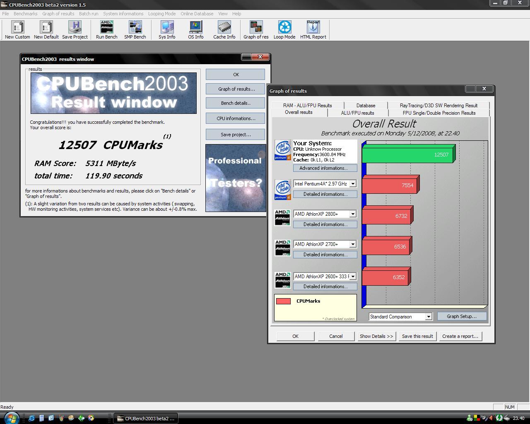
Task: Click the Professional Testers? banner image
Action: [236, 178]
